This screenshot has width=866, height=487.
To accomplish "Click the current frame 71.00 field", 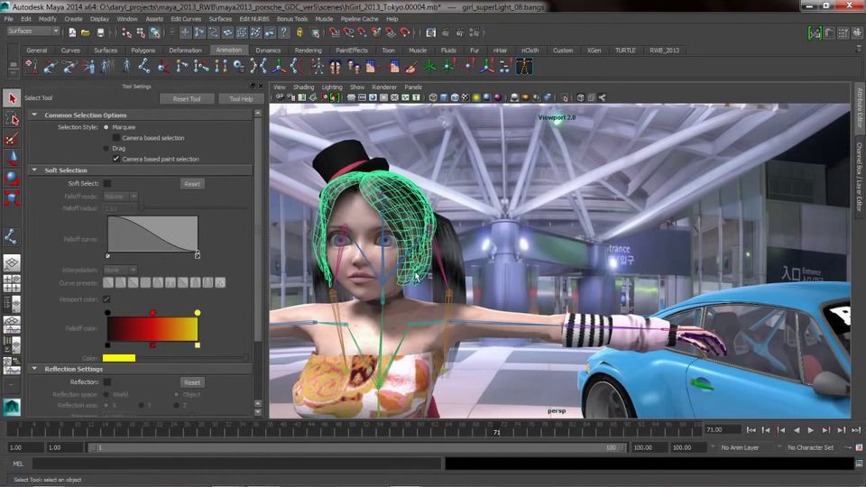I will coord(723,429).
